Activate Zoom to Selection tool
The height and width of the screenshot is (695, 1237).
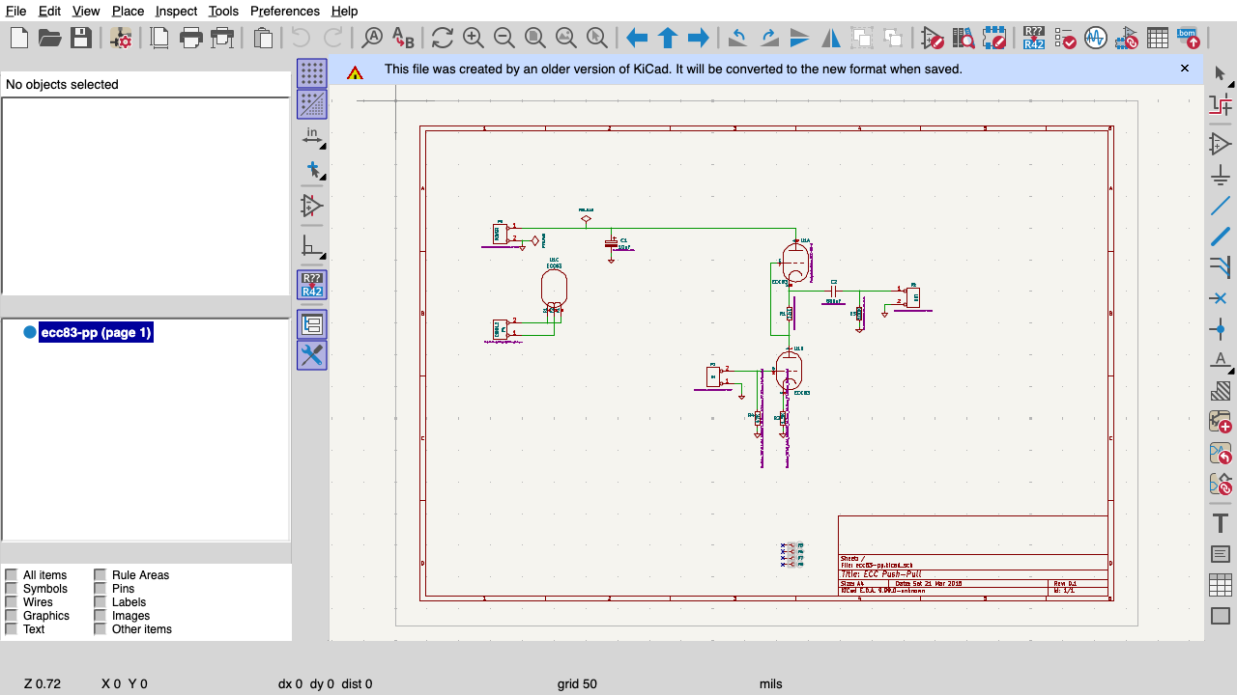[597, 38]
